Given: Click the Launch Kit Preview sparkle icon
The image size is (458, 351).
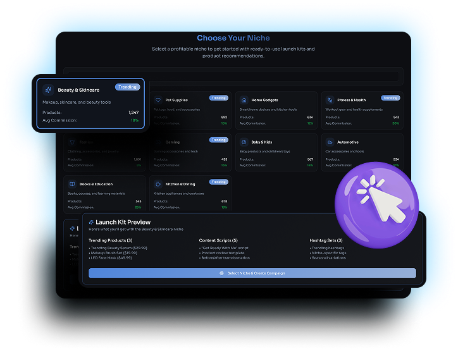Looking at the screenshot, I should click(91, 222).
